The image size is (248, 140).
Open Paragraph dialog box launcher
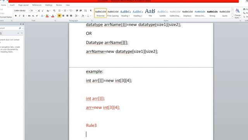pos(92,21)
